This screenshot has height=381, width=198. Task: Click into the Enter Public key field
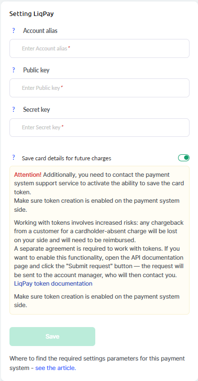point(99,88)
